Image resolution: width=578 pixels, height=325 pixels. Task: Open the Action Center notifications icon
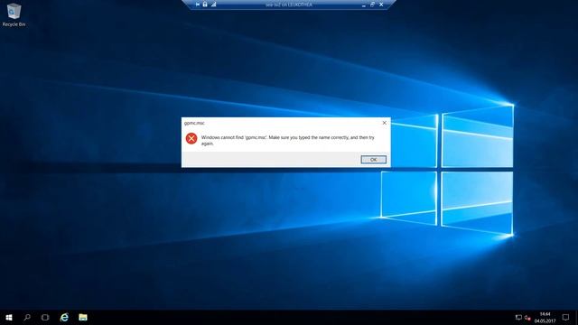565,317
